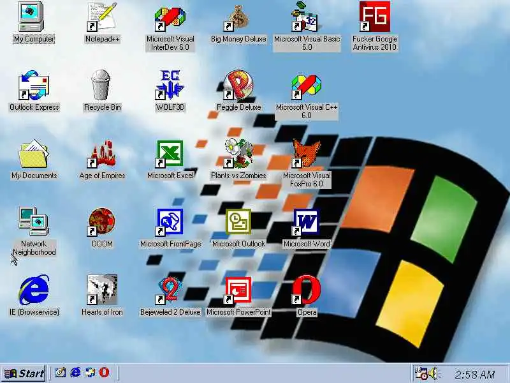Viewport: 510px width, 383px height.
Task: Open the Task Scheduler tray icon
Action: coord(421,373)
